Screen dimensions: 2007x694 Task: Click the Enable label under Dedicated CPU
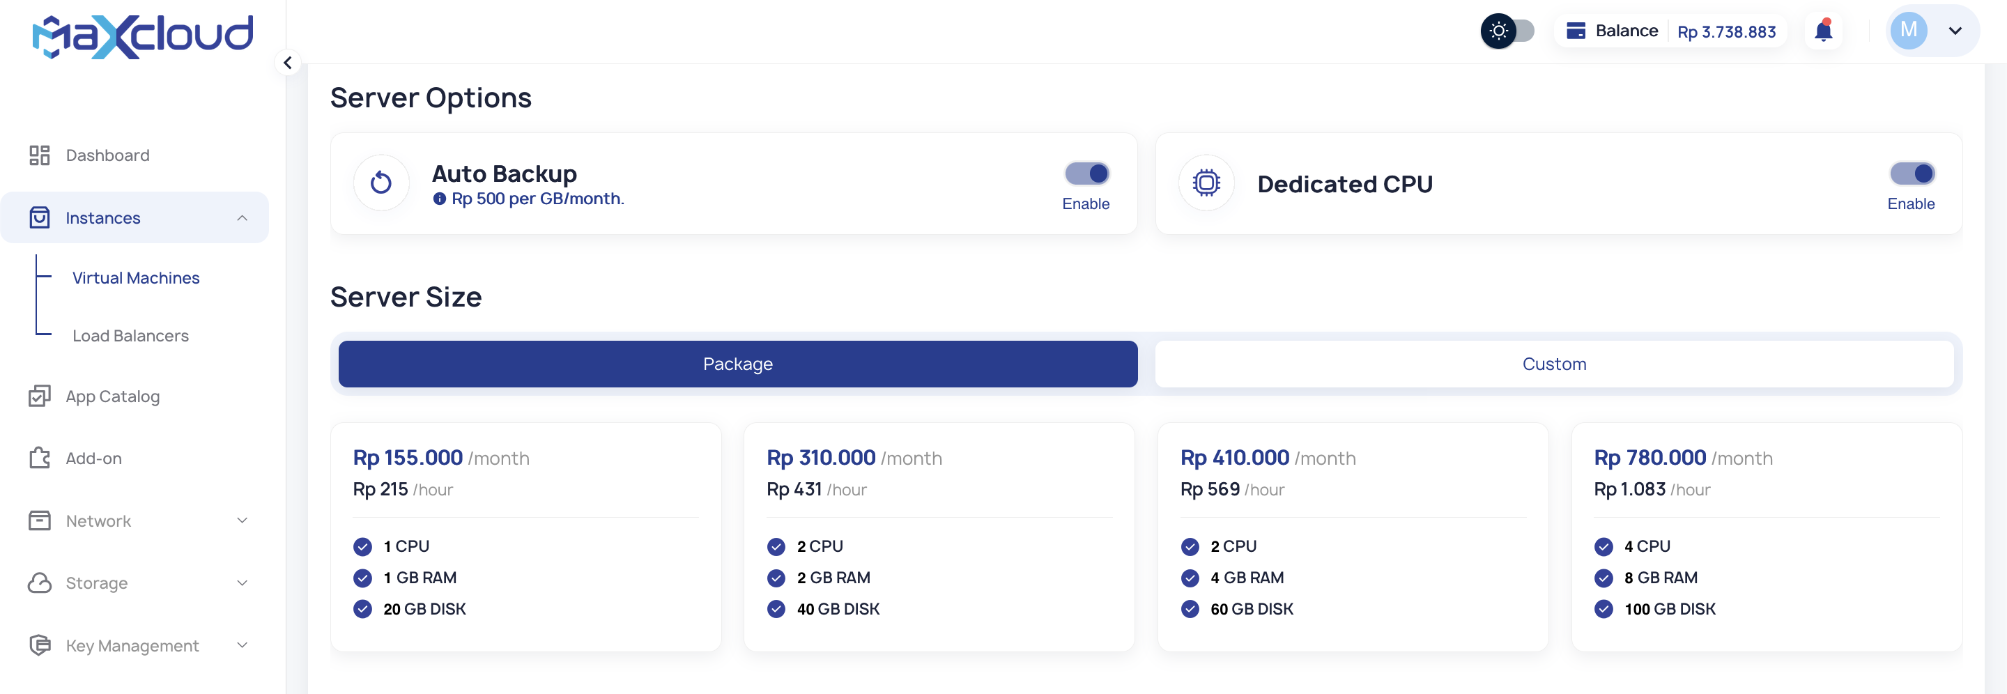click(1910, 203)
